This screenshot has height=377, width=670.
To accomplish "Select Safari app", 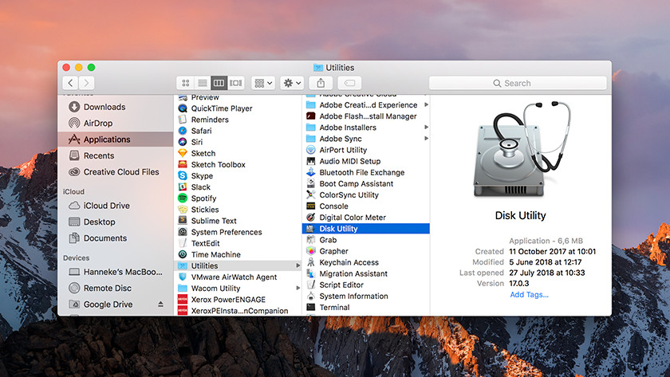I will [x=238, y=131].
